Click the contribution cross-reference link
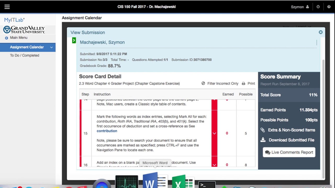The image size is (335, 188). pos(107,131)
